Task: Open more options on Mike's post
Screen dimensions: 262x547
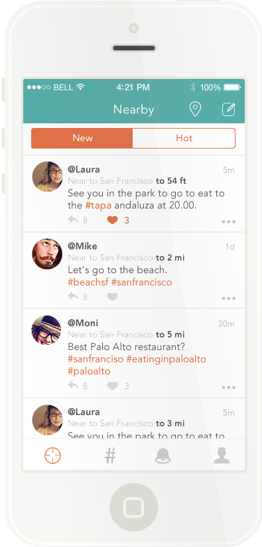Action: (x=229, y=298)
